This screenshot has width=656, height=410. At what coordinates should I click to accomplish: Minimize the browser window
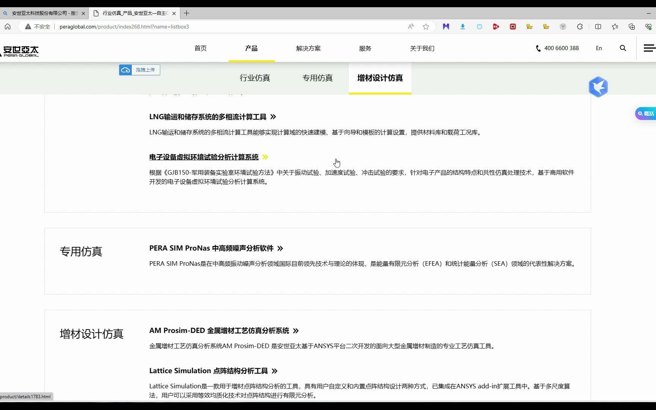648,13
